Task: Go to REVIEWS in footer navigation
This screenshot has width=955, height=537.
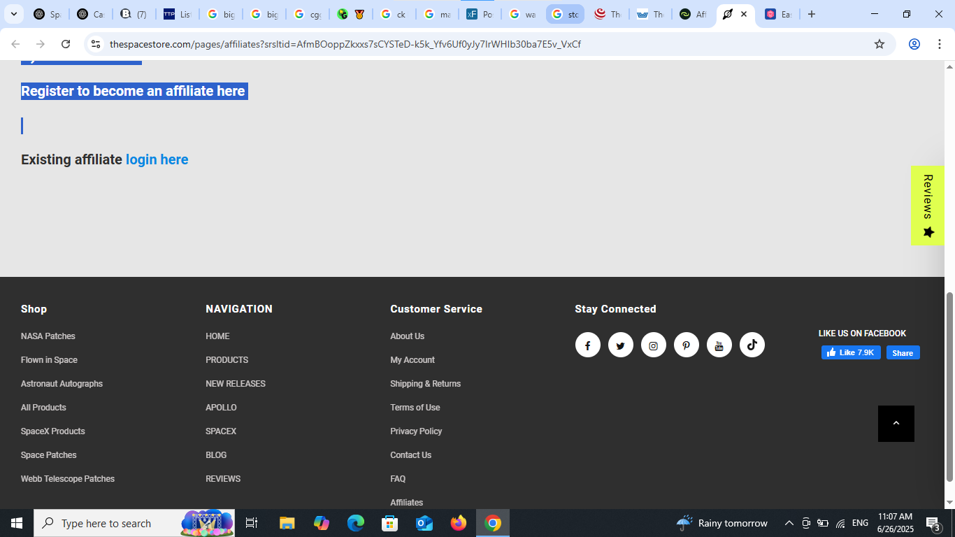Action: coord(223,479)
